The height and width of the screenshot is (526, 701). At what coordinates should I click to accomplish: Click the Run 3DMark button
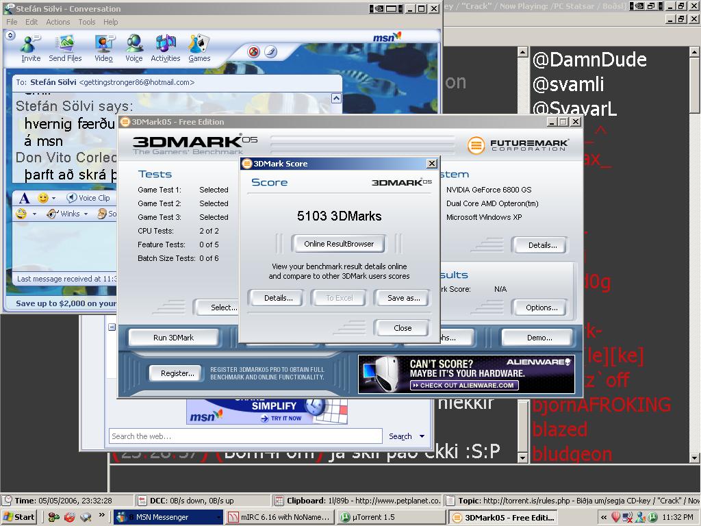point(173,338)
